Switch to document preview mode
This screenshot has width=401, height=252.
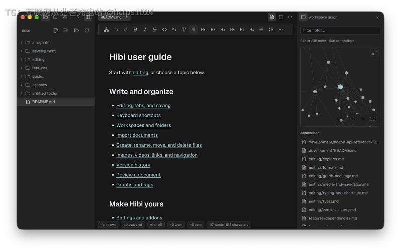(x=272, y=17)
